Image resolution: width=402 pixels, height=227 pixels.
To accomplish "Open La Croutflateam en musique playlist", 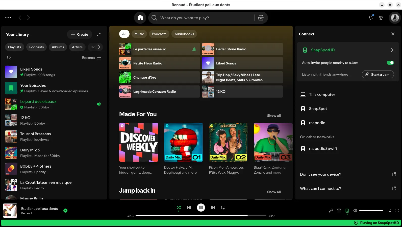I will 54,185.
